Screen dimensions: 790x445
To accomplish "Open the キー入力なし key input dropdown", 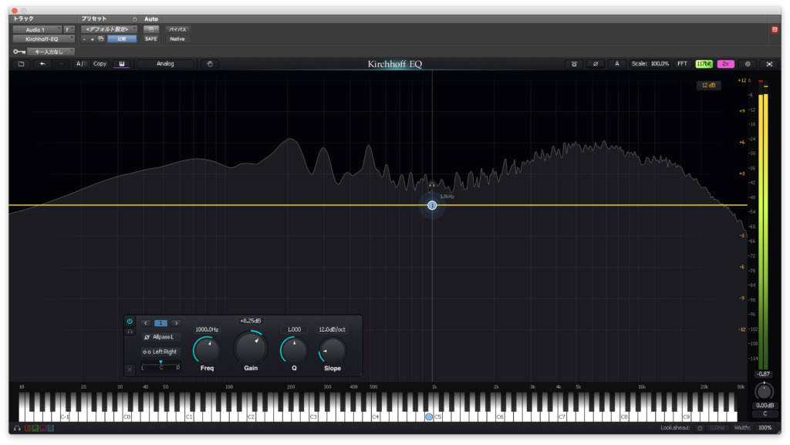I will point(51,52).
